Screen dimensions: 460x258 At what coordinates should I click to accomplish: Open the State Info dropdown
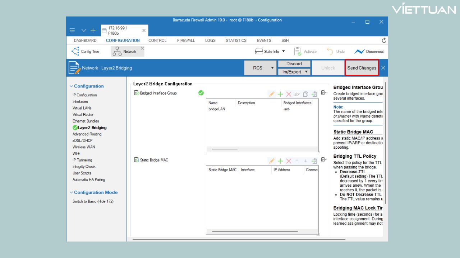[283, 52]
